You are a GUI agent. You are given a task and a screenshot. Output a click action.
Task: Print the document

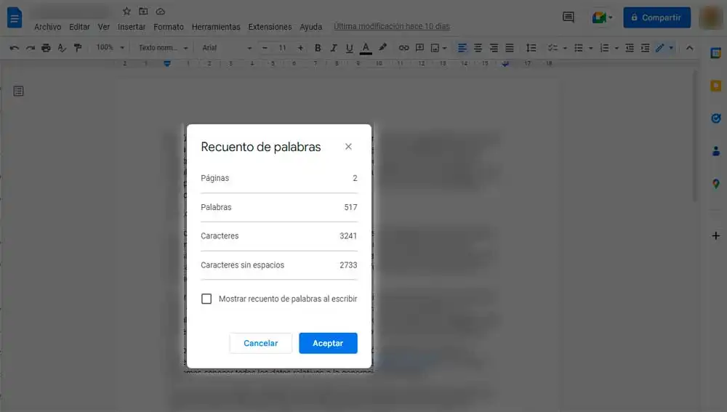(x=46, y=48)
